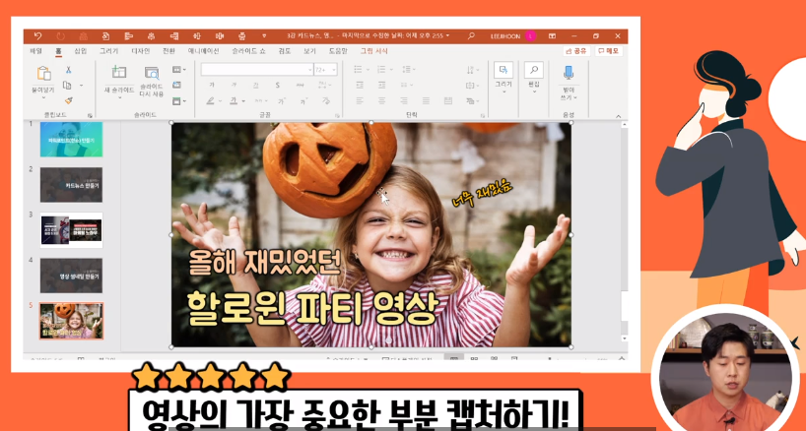This screenshot has height=431, width=806.
Task: Open the slide Layout dropdown
Action: pos(179,70)
